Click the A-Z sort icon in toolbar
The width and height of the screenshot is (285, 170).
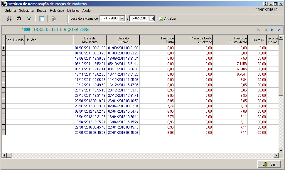point(9,19)
